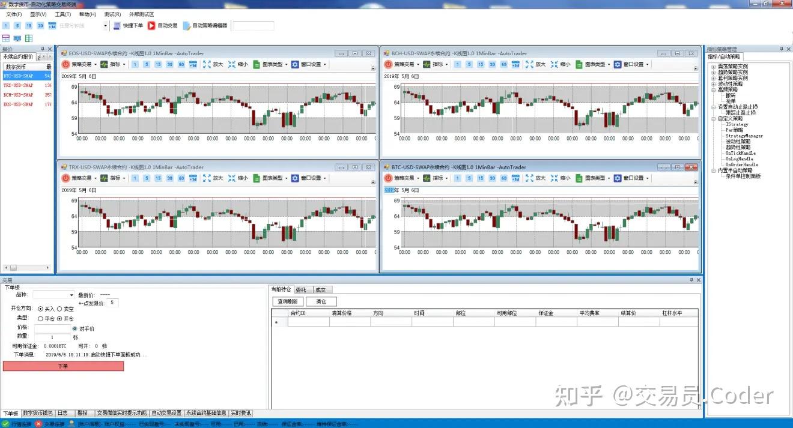Open 显示(V) menu
This screenshot has width=793, height=428.
click(x=38, y=14)
